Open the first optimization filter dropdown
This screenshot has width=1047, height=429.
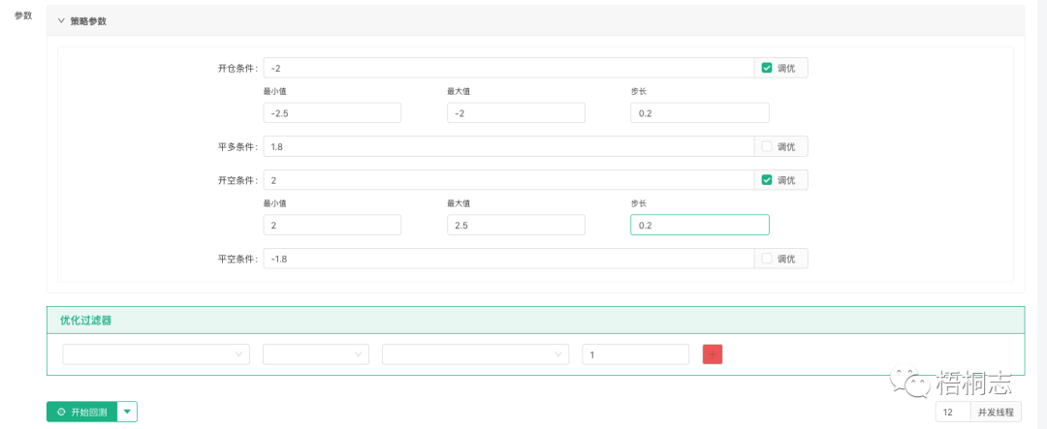tap(155, 354)
